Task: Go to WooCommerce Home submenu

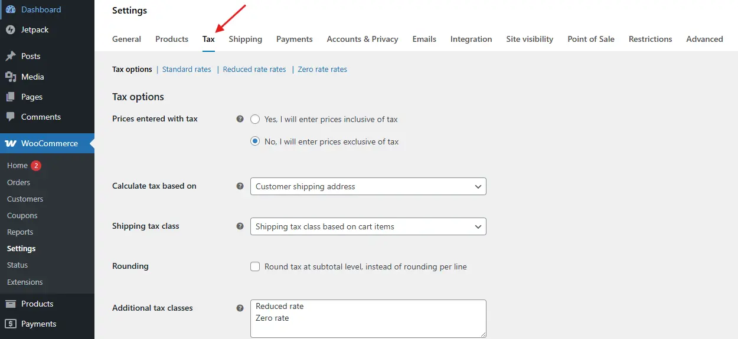Action: click(17, 166)
